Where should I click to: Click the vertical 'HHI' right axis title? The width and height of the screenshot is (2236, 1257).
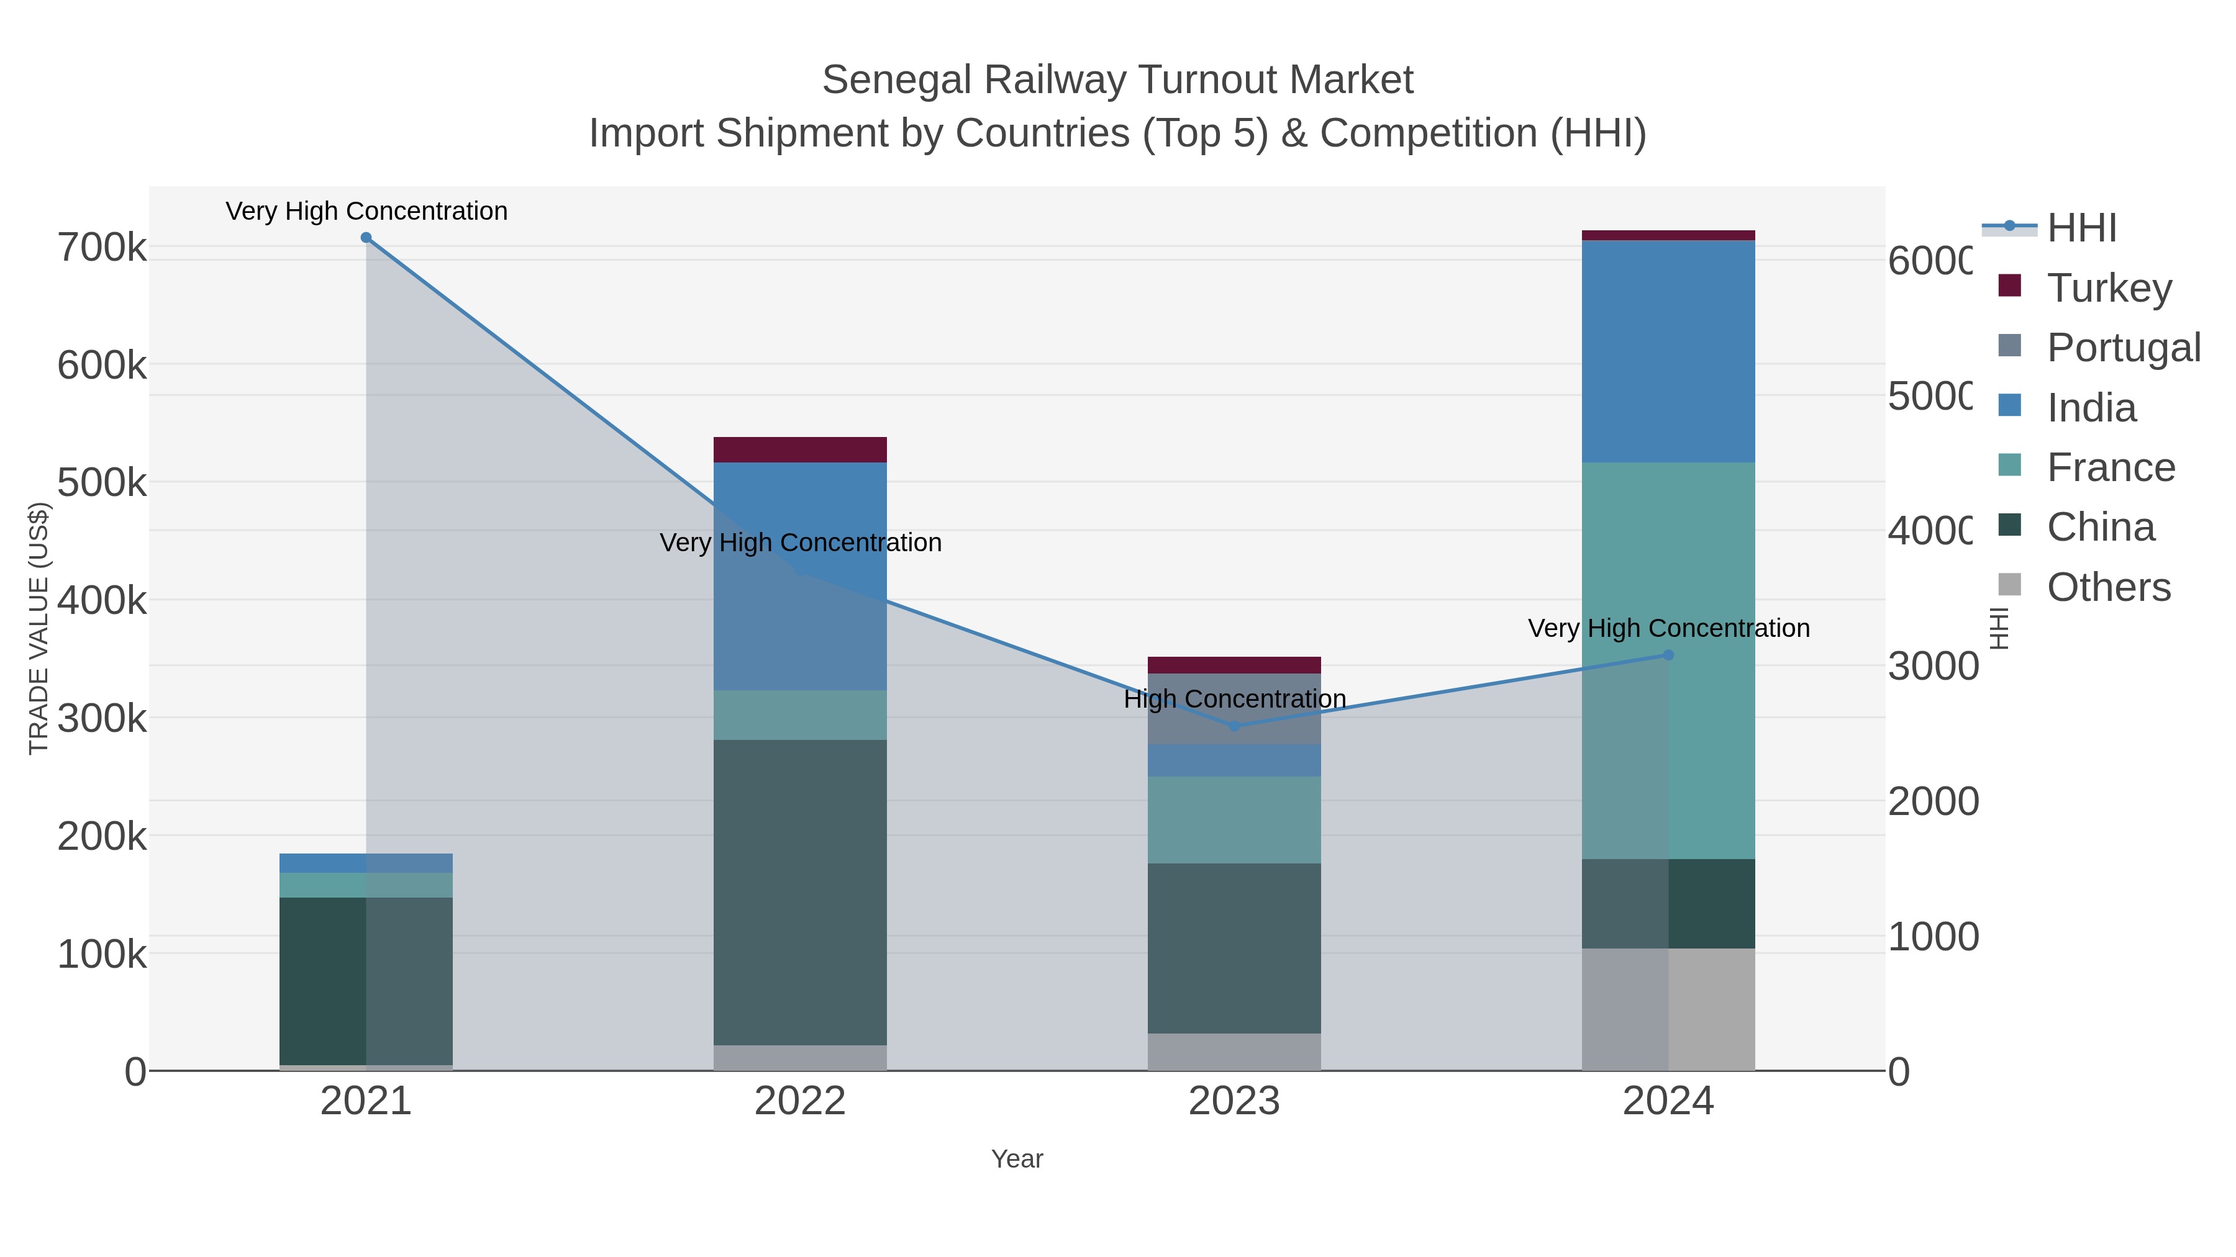1999,628
